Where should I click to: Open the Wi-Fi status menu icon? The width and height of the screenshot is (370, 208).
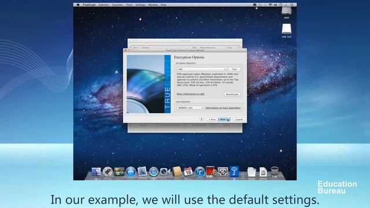(x=270, y=5)
